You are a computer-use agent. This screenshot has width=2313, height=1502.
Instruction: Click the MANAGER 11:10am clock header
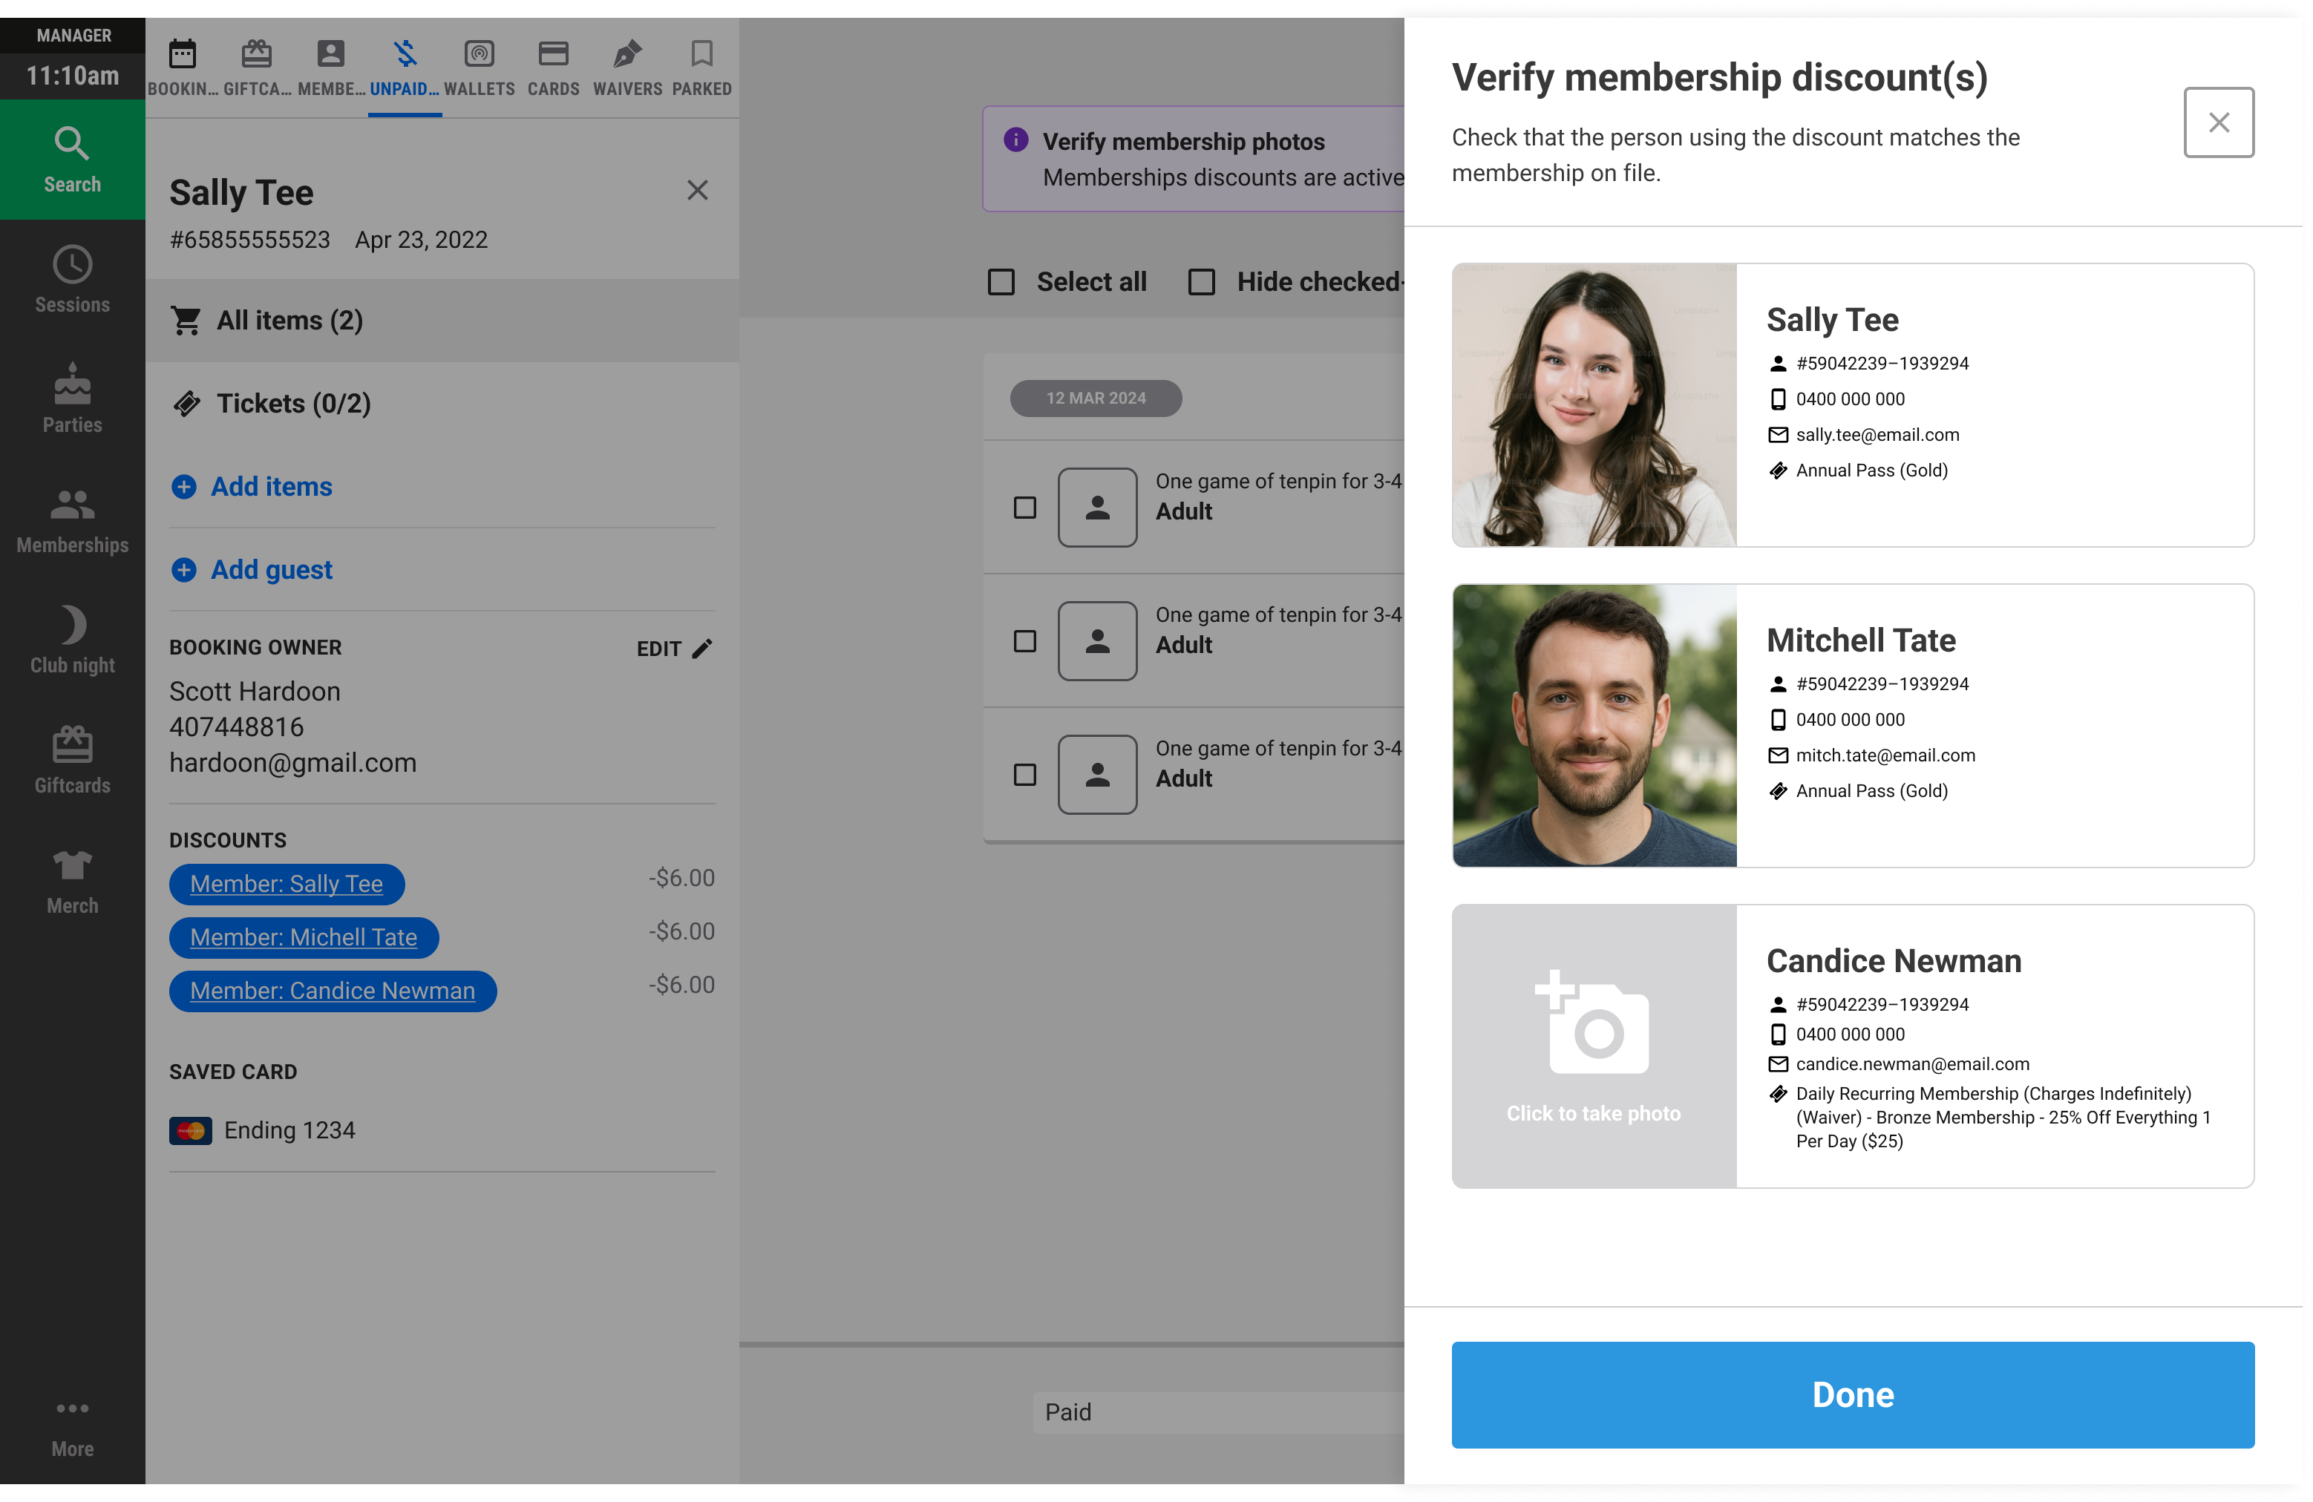point(73,59)
